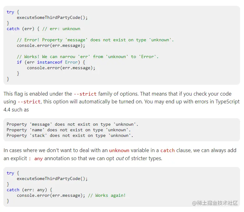
Task: Click the closing brace ending the first code block
Action: click(x=8, y=79)
